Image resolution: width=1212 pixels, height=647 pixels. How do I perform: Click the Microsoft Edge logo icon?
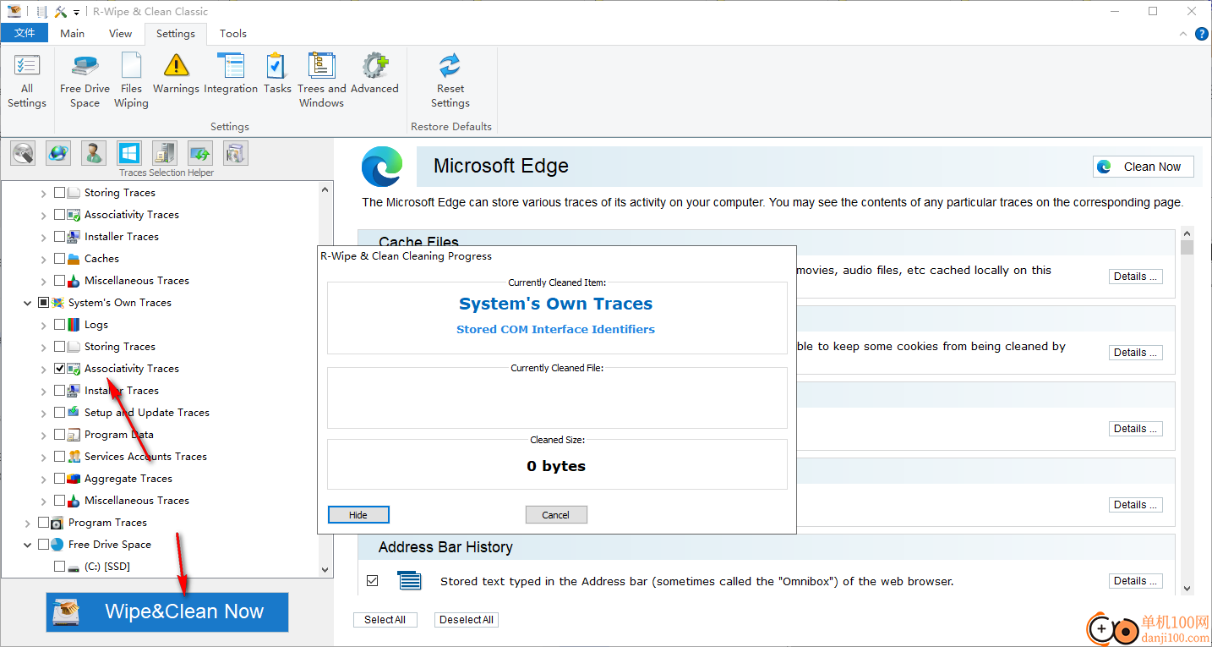382,166
